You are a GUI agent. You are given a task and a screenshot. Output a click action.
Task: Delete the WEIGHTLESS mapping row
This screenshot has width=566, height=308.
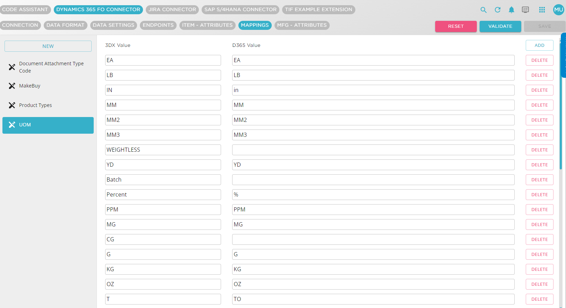[539, 150]
